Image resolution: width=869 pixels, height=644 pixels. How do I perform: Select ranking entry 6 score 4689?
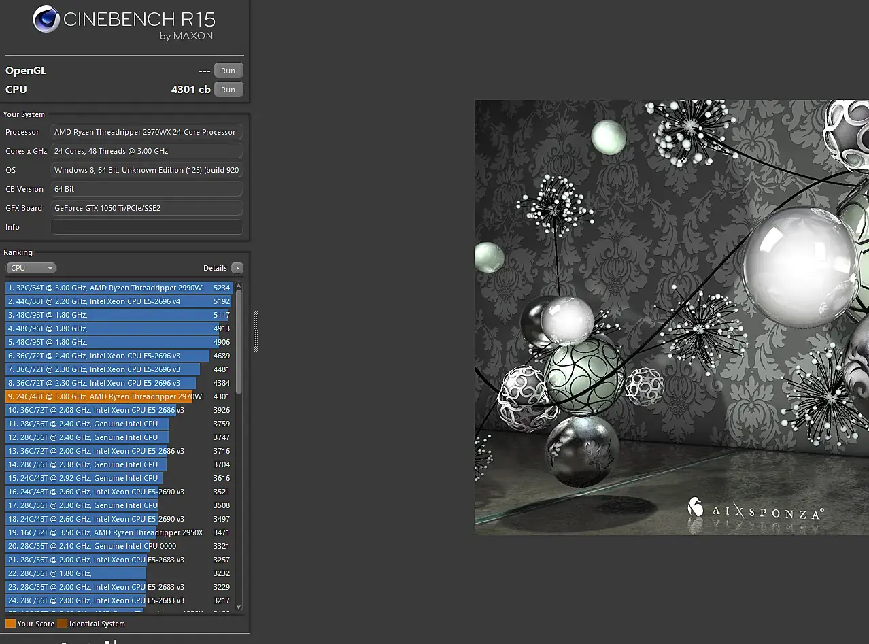point(120,356)
